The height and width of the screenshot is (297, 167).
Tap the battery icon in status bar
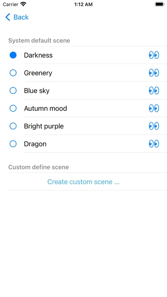tap(160, 4)
